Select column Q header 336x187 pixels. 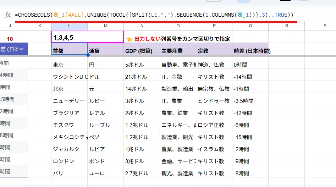(250, 26)
